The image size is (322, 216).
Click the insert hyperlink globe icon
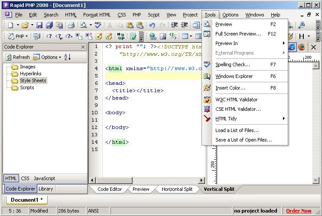pos(153,36)
